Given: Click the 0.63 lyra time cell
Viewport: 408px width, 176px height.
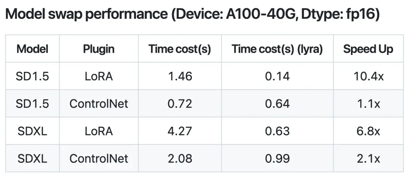Looking at the screenshot, I should tap(277, 131).
